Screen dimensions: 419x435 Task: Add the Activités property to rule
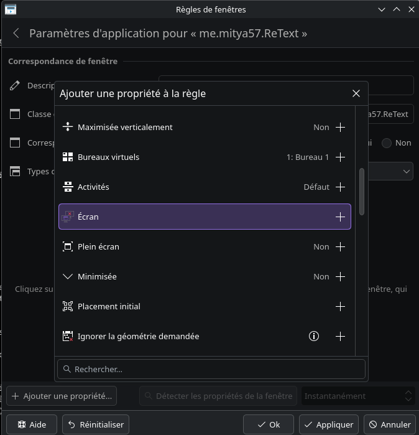340,187
